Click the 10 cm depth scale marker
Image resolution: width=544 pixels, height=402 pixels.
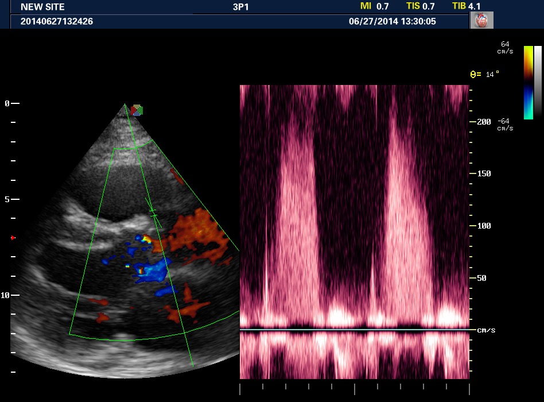(8, 295)
